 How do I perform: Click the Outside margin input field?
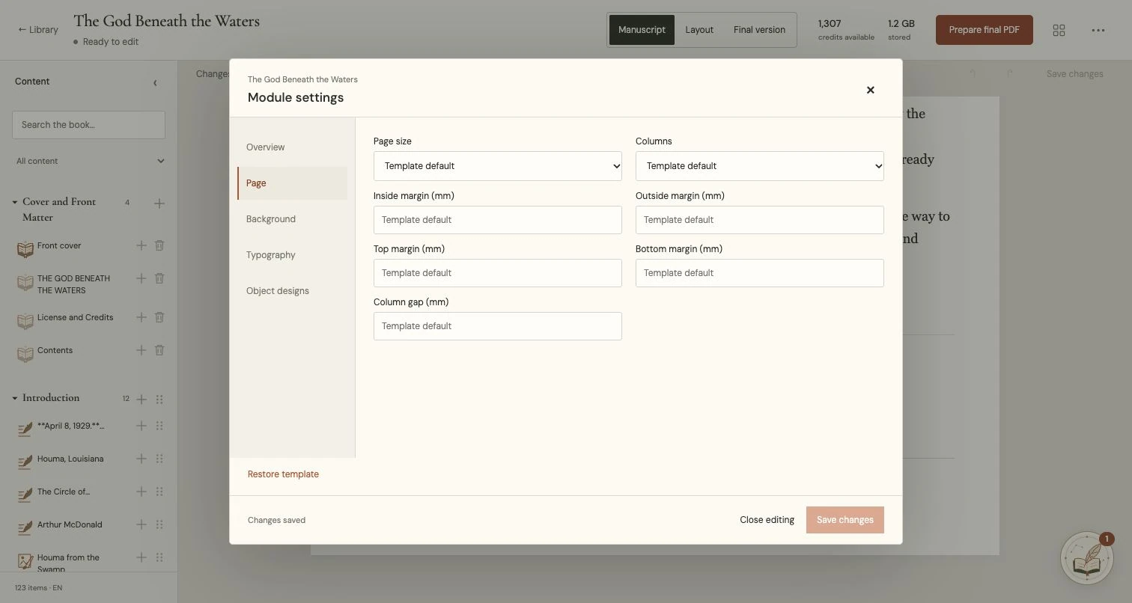pyautogui.click(x=760, y=220)
